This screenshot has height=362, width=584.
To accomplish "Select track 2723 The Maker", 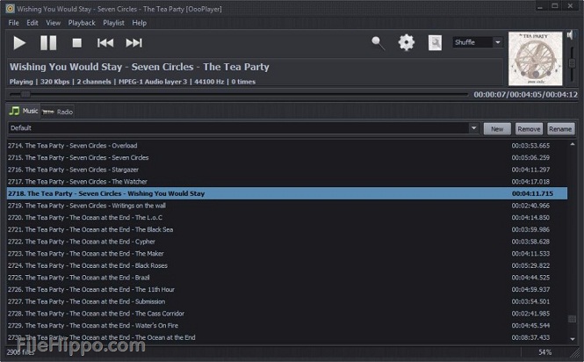I will pos(287,254).
